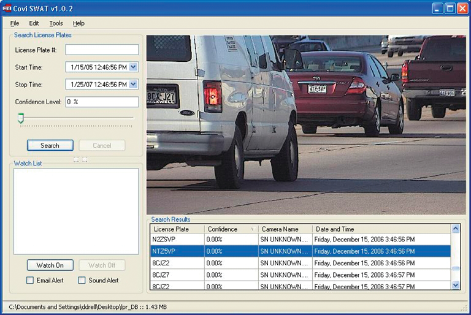Click inside the Watch List box
This screenshot has height=315, width=471.
76,211
